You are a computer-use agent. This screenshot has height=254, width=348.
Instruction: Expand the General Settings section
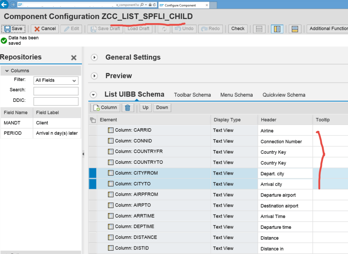(94, 58)
